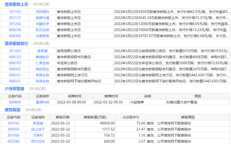Click stock code 688193
The image size is (231, 144).
pos(15,63)
